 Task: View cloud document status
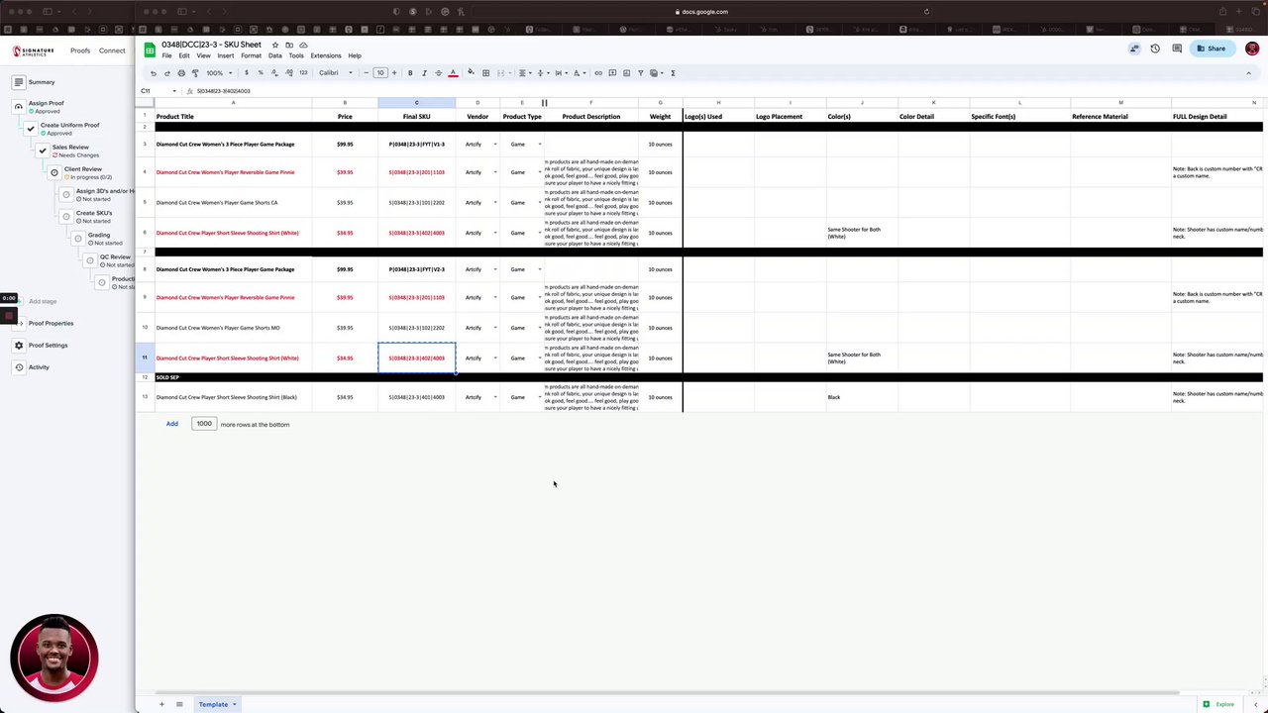[x=303, y=45]
